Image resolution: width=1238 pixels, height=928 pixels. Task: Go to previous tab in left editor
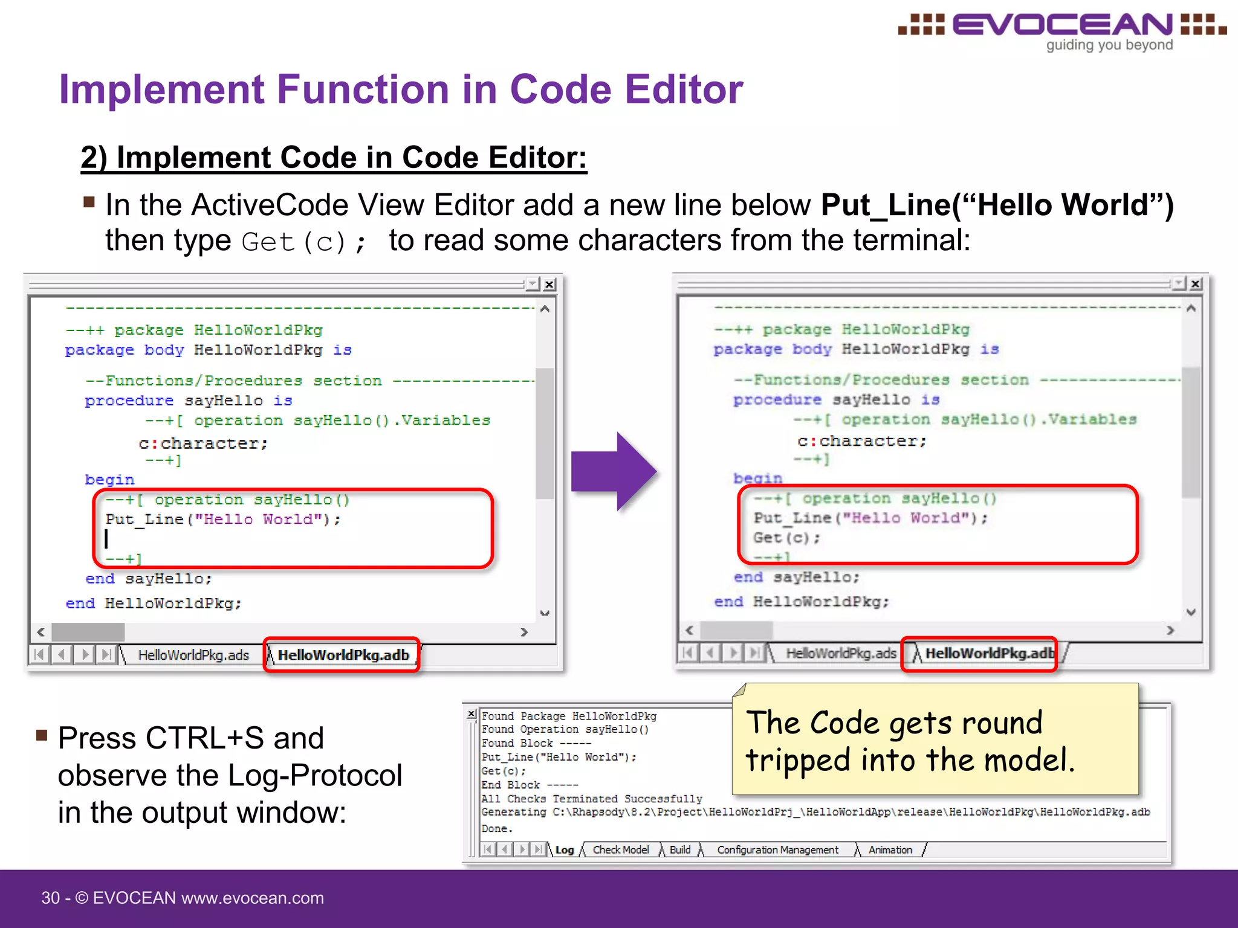click(x=62, y=655)
